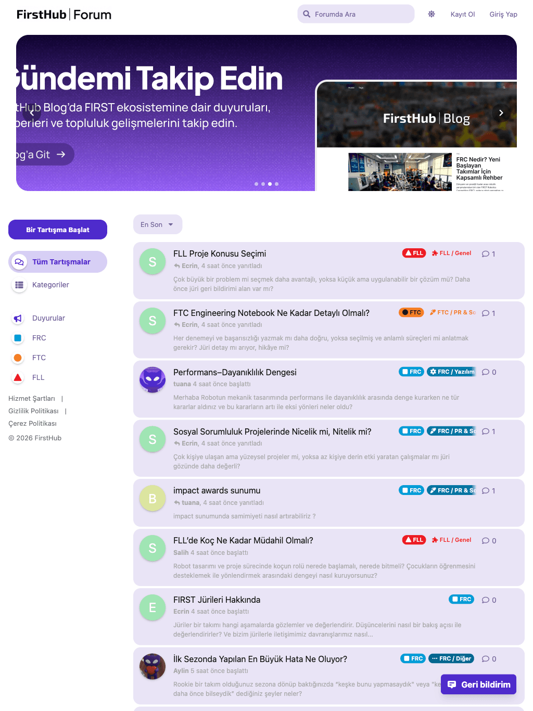Open the Geri bildirim feedback button
533x711 pixels.
[x=479, y=684]
